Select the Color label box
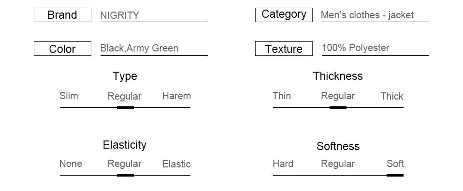 click(63, 49)
